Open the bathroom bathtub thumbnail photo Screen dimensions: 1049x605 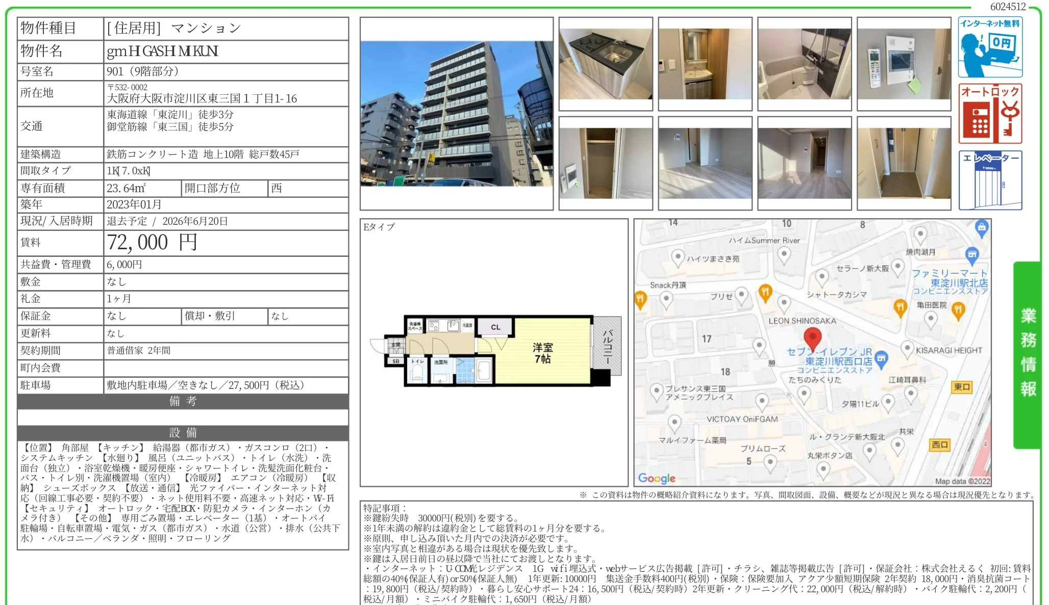coord(805,64)
